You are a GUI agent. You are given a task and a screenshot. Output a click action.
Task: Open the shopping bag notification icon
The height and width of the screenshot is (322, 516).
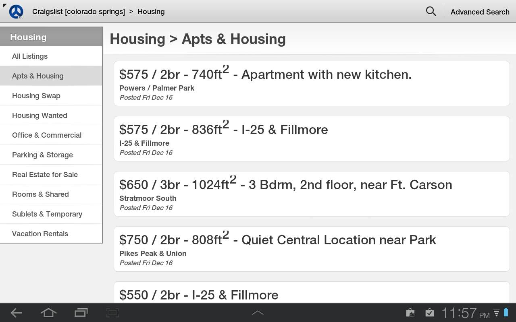(x=410, y=313)
